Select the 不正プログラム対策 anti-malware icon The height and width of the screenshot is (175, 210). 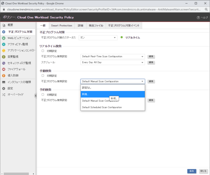(4, 32)
